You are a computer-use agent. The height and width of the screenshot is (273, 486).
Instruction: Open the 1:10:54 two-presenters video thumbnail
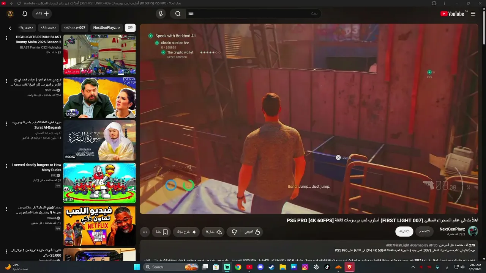[99, 98]
